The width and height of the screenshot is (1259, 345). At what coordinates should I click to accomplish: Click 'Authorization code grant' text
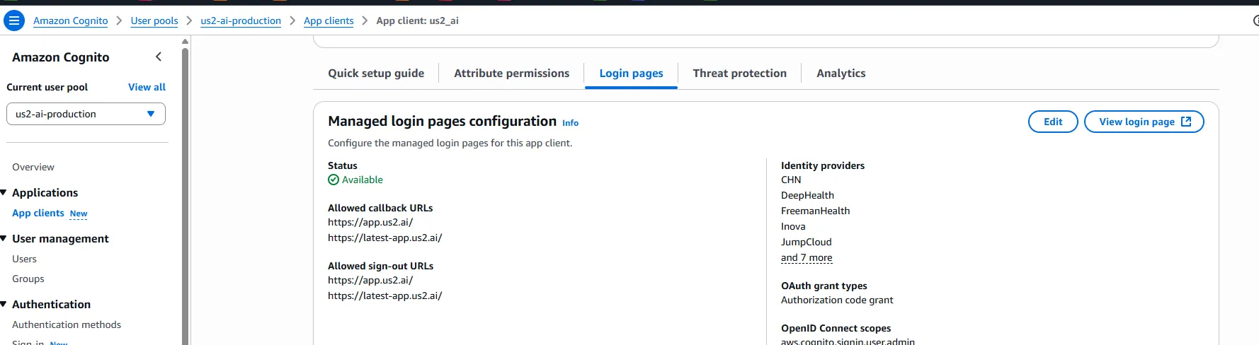(x=837, y=300)
